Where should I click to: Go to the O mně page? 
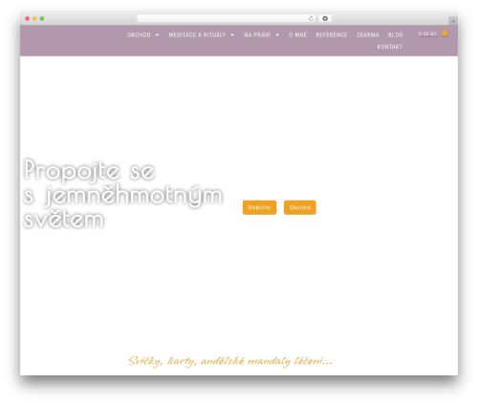pyautogui.click(x=297, y=35)
